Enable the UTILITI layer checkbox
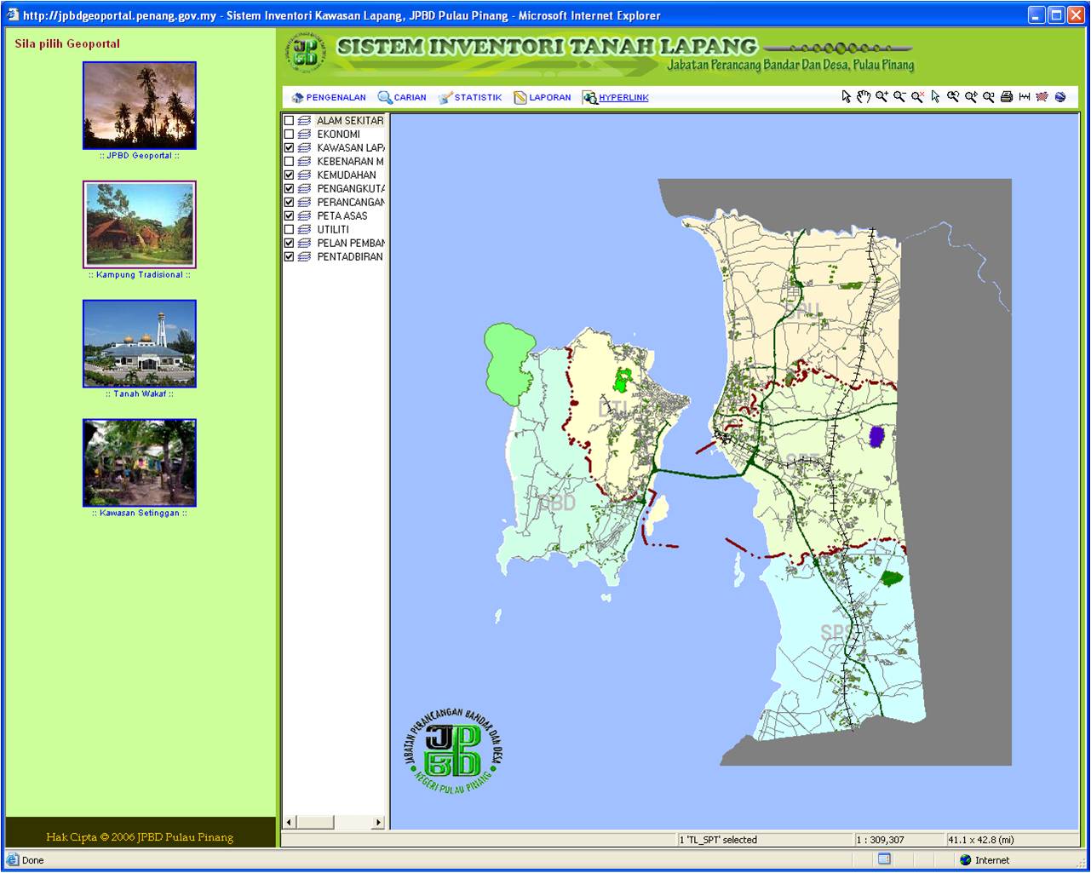The image size is (1091, 873). pos(290,229)
